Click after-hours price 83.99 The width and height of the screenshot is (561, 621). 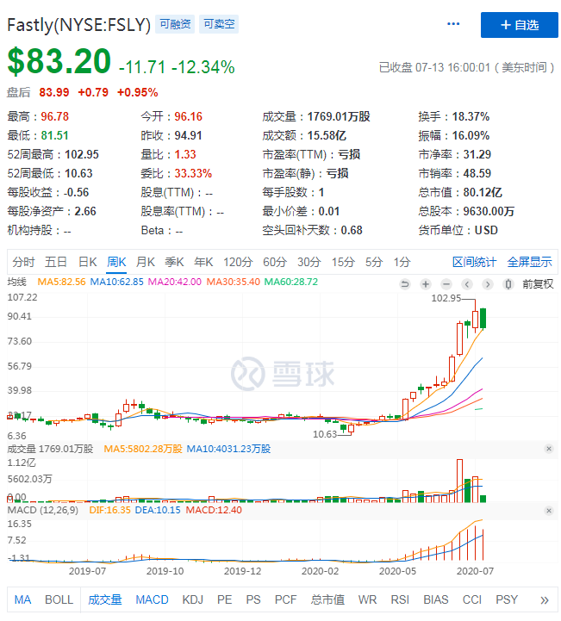tap(54, 93)
